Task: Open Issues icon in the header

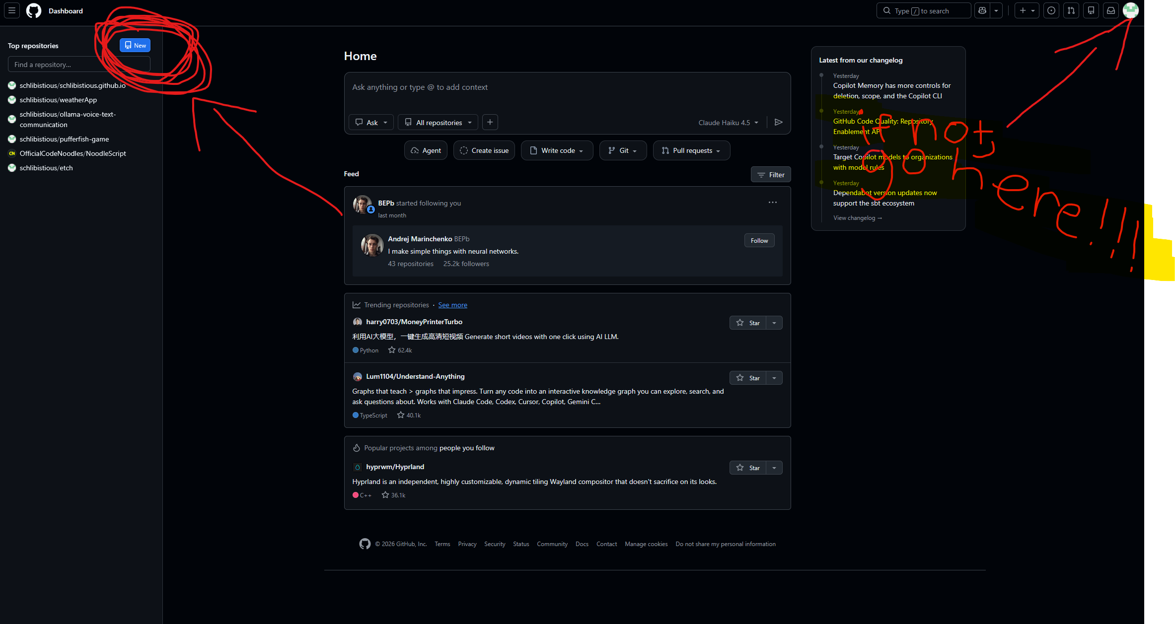Action: [x=1051, y=10]
